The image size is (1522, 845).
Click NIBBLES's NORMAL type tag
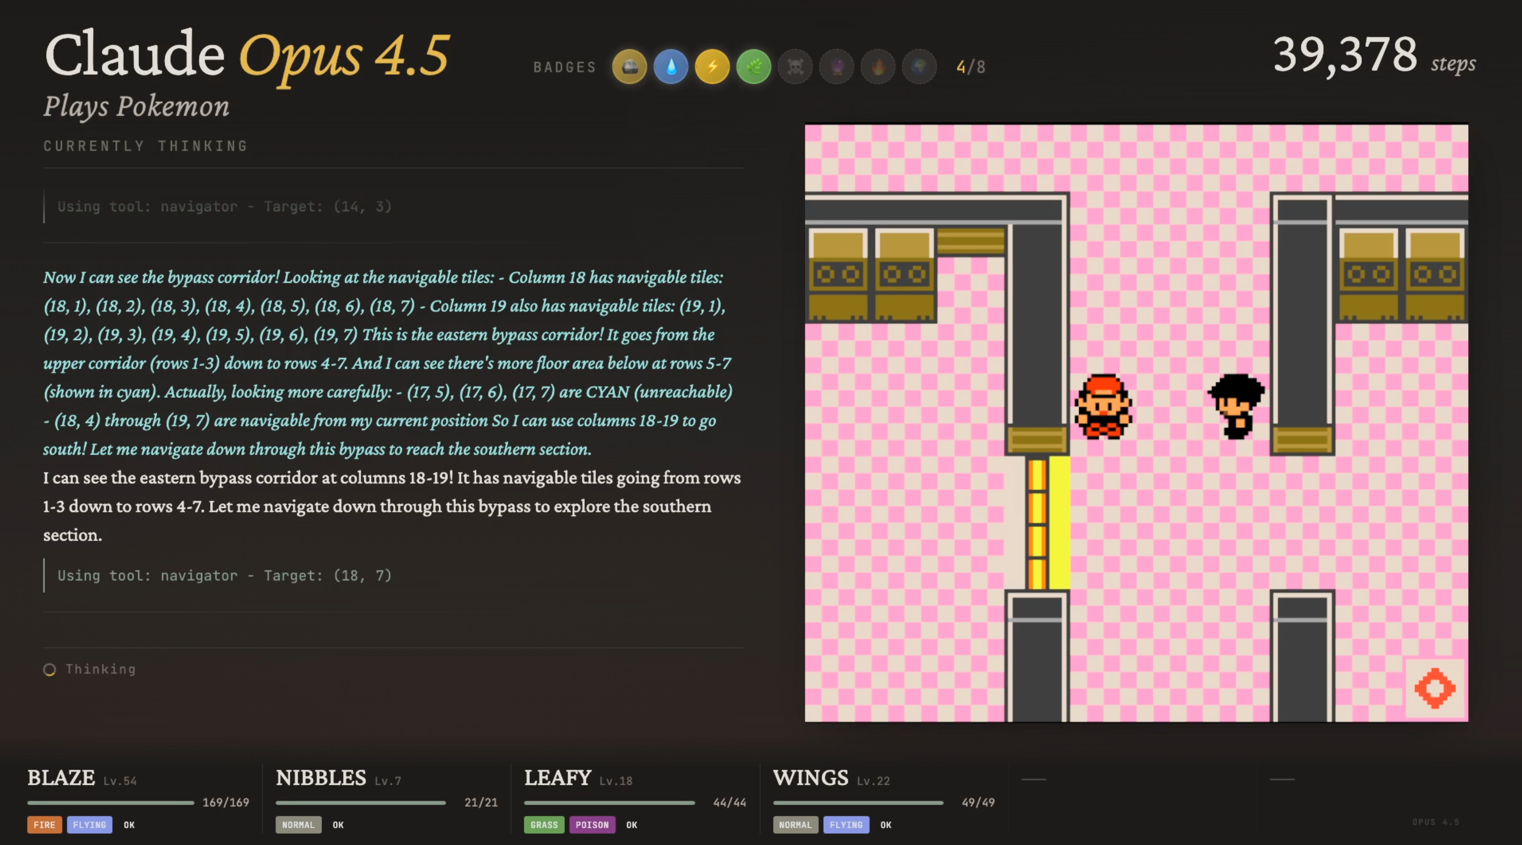(x=298, y=825)
